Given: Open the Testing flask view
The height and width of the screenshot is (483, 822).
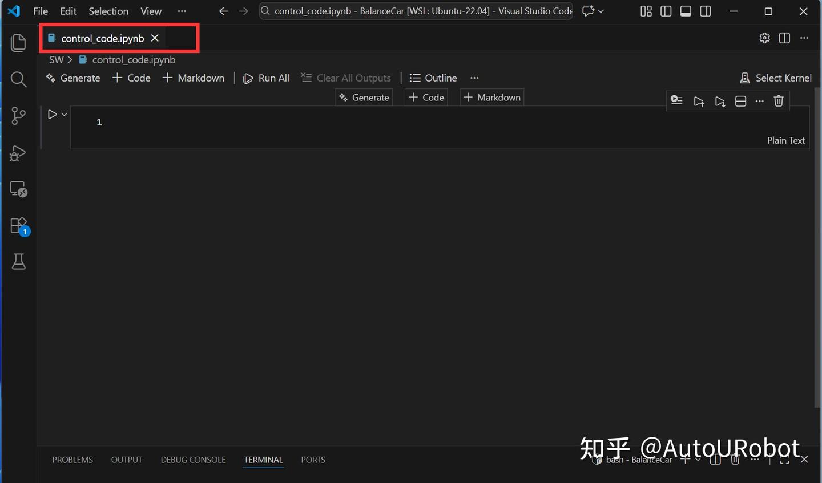Looking at the screenshot, I should [x=18, y=262].
